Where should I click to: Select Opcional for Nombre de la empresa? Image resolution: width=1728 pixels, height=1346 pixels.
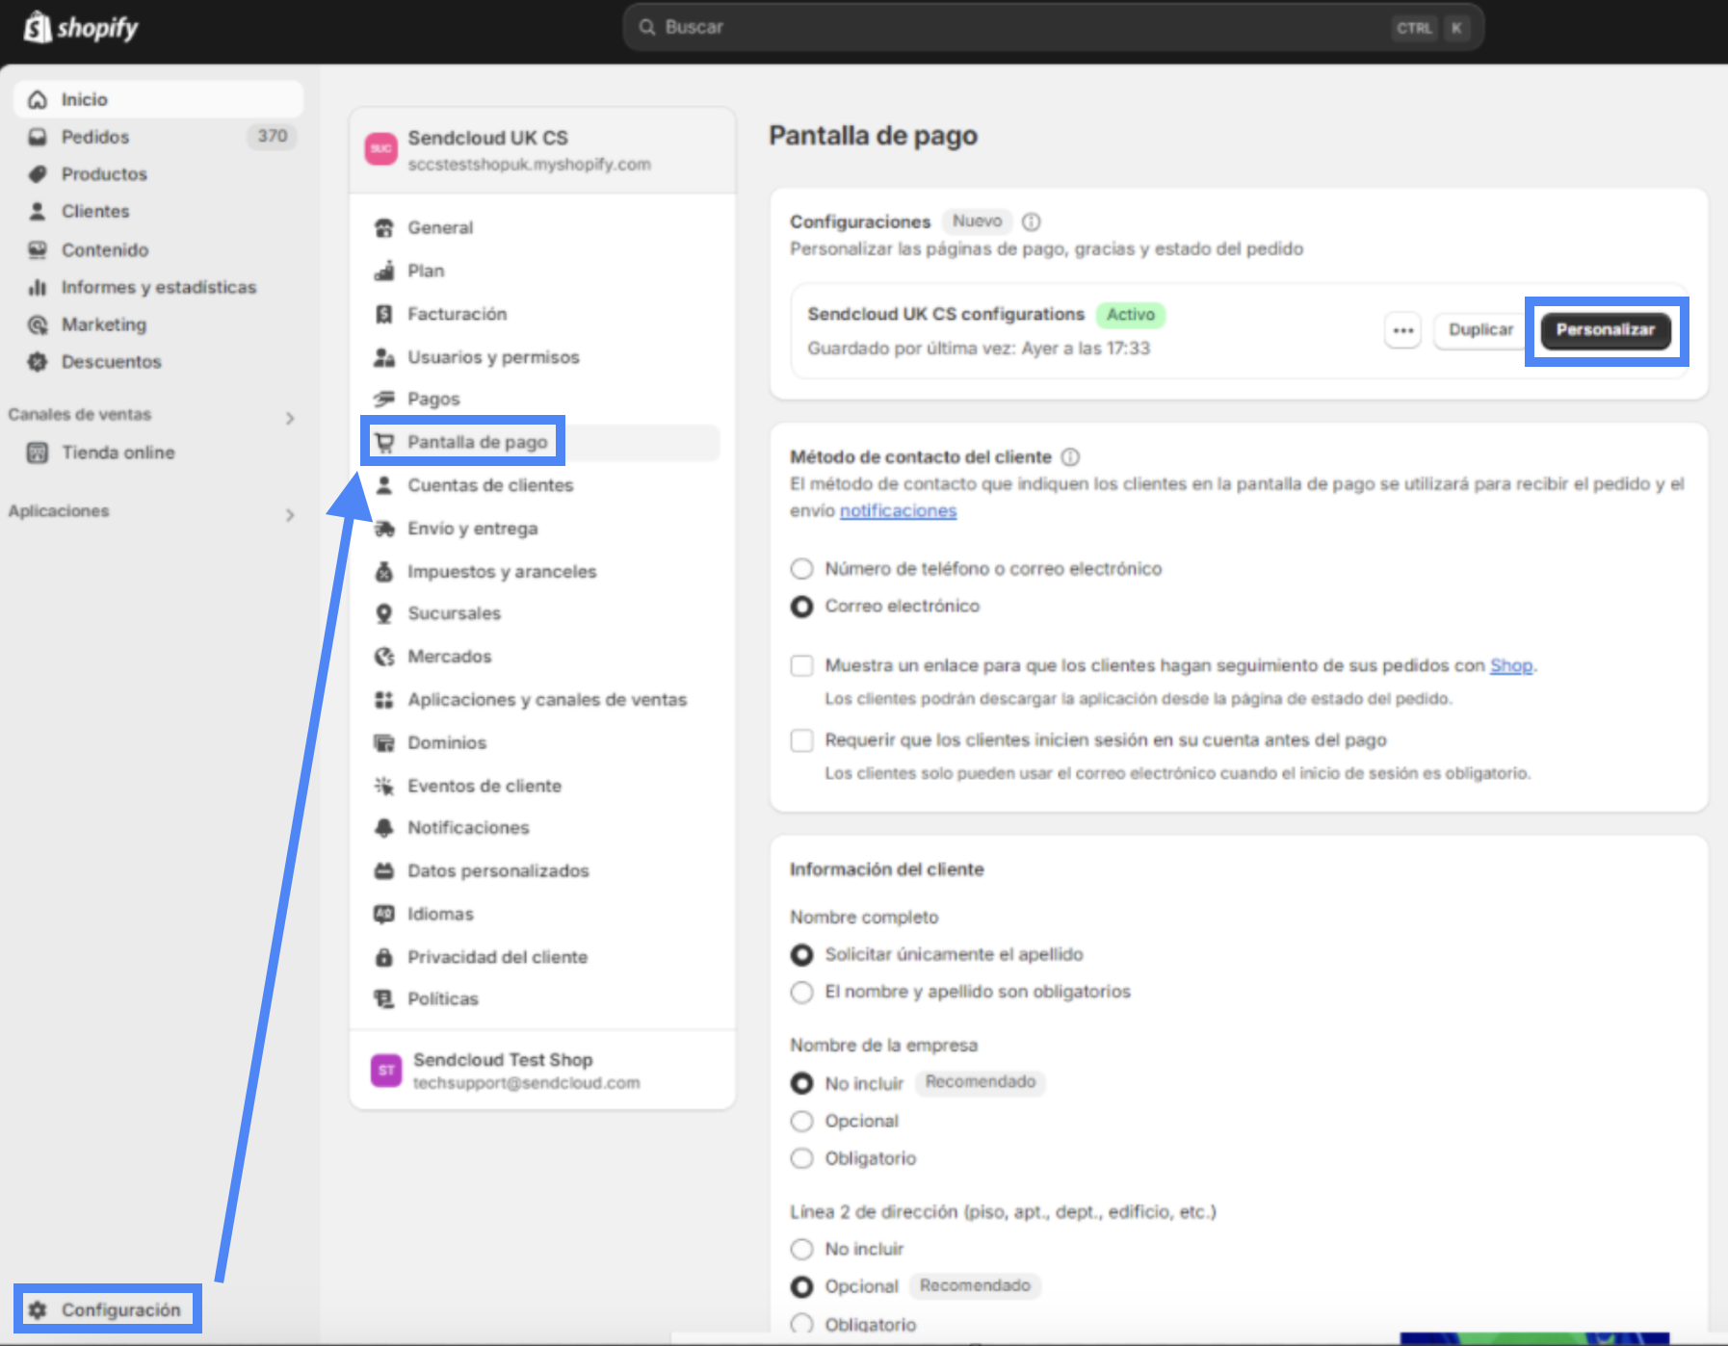coord(801,1121)
